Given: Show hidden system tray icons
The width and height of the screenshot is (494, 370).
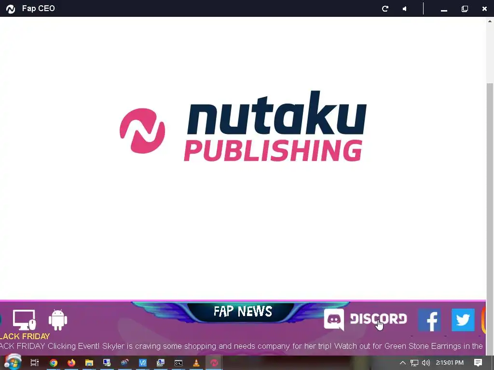Looking at the screenshot, I should 403,363.
